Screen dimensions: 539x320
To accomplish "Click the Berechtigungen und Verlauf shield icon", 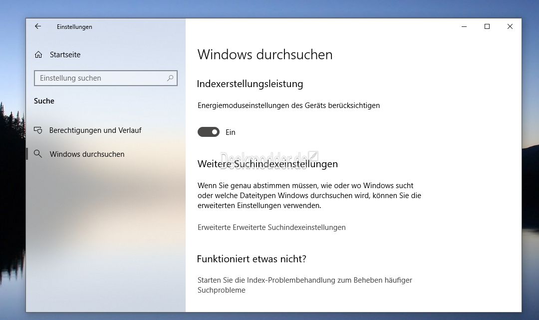I will [x=38, y=130].
